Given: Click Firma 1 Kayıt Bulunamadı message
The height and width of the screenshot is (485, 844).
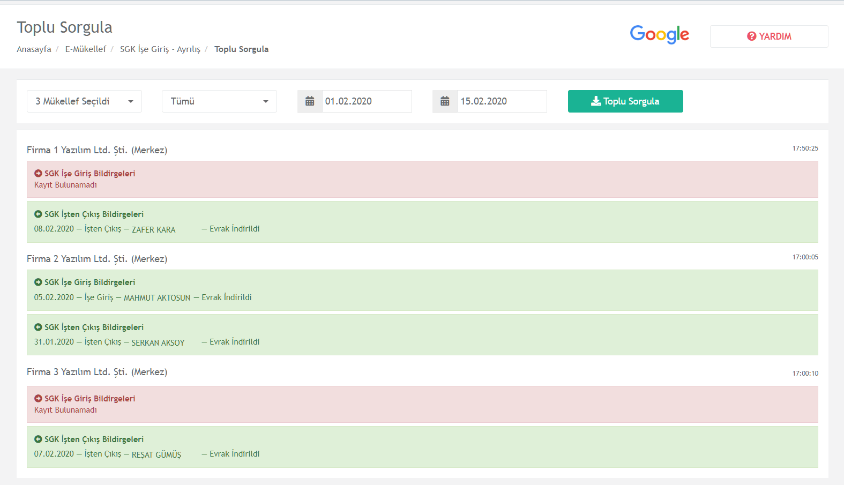Looking at the screenshot, I should (65, 185).
